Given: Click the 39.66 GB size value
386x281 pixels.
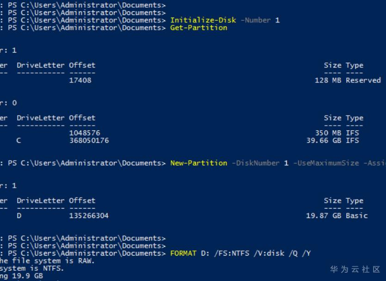Looking at the screenshot, I should coord(324,140).
